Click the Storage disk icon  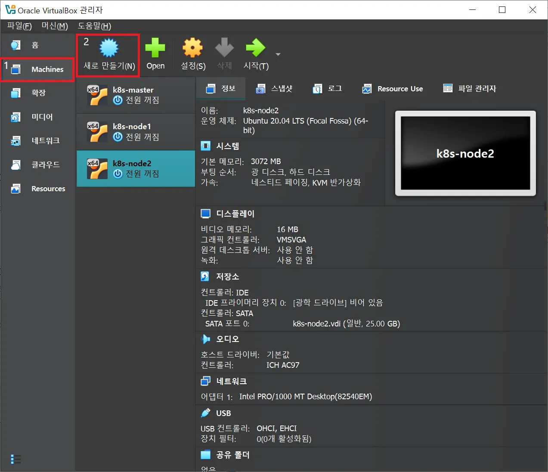(x=205, y=276)
